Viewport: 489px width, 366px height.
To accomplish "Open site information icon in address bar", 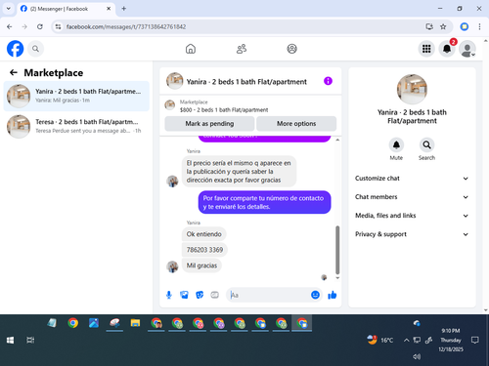I will point(58,26).
